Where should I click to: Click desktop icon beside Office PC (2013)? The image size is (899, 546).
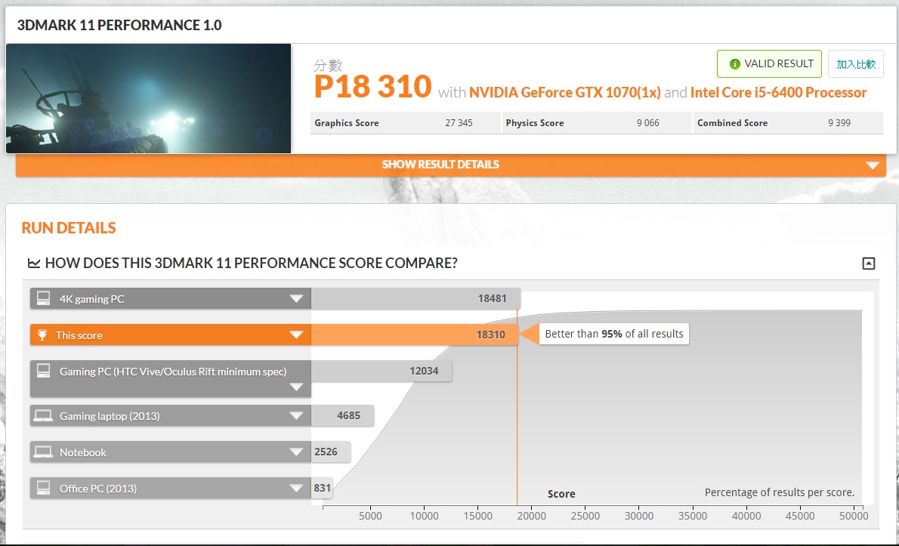(x=43, y=488)
